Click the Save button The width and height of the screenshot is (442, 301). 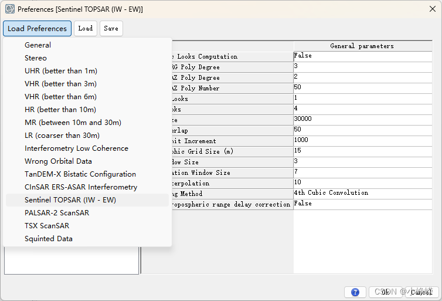point(111,29)
